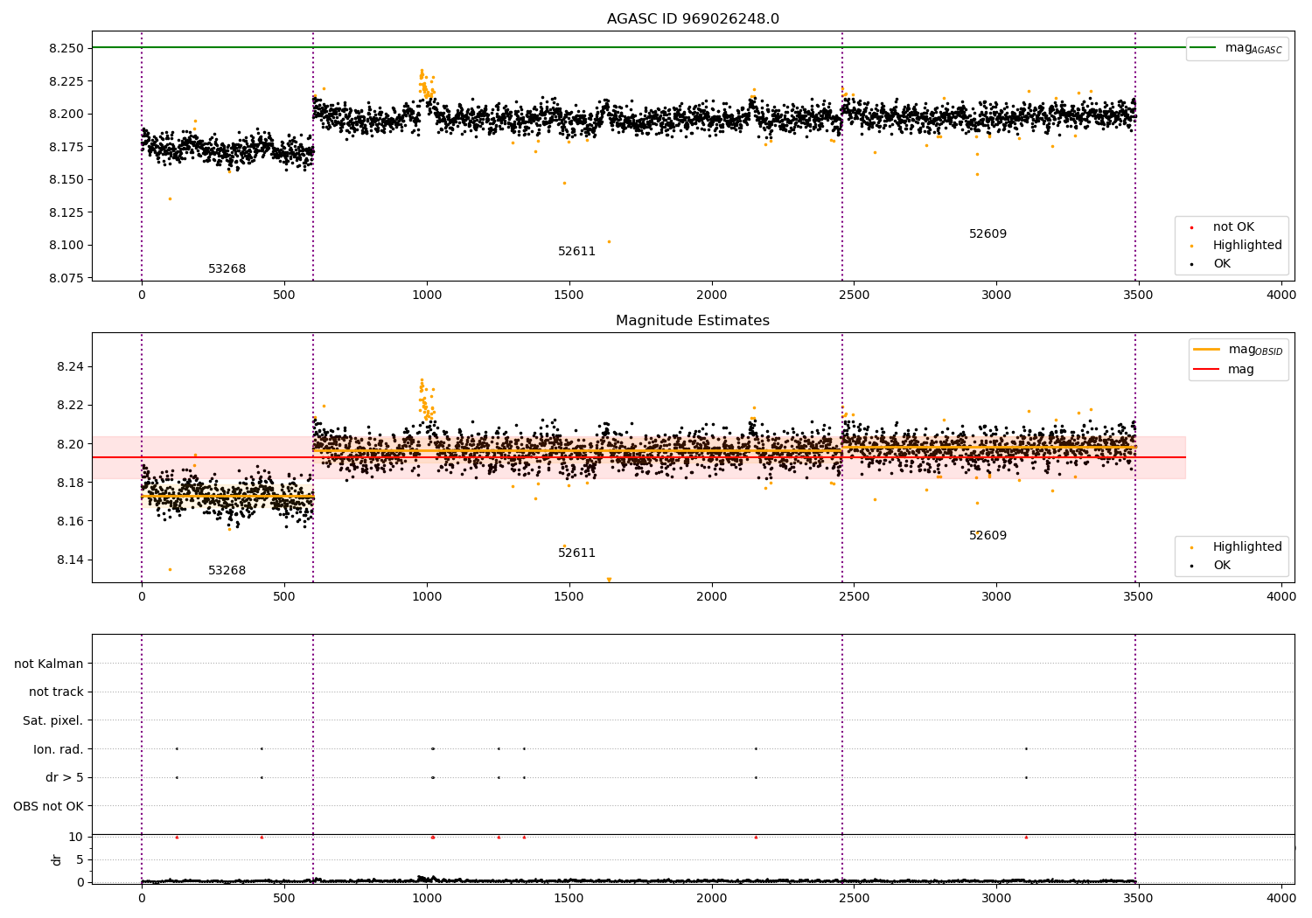This screenshot has height=918, width=1312.
Task: Click the 8.075 y-axis tick label
Action: (x=67, y=278)
